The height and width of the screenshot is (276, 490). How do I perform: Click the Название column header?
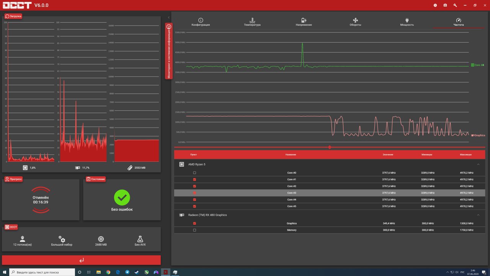pos(291,154)
